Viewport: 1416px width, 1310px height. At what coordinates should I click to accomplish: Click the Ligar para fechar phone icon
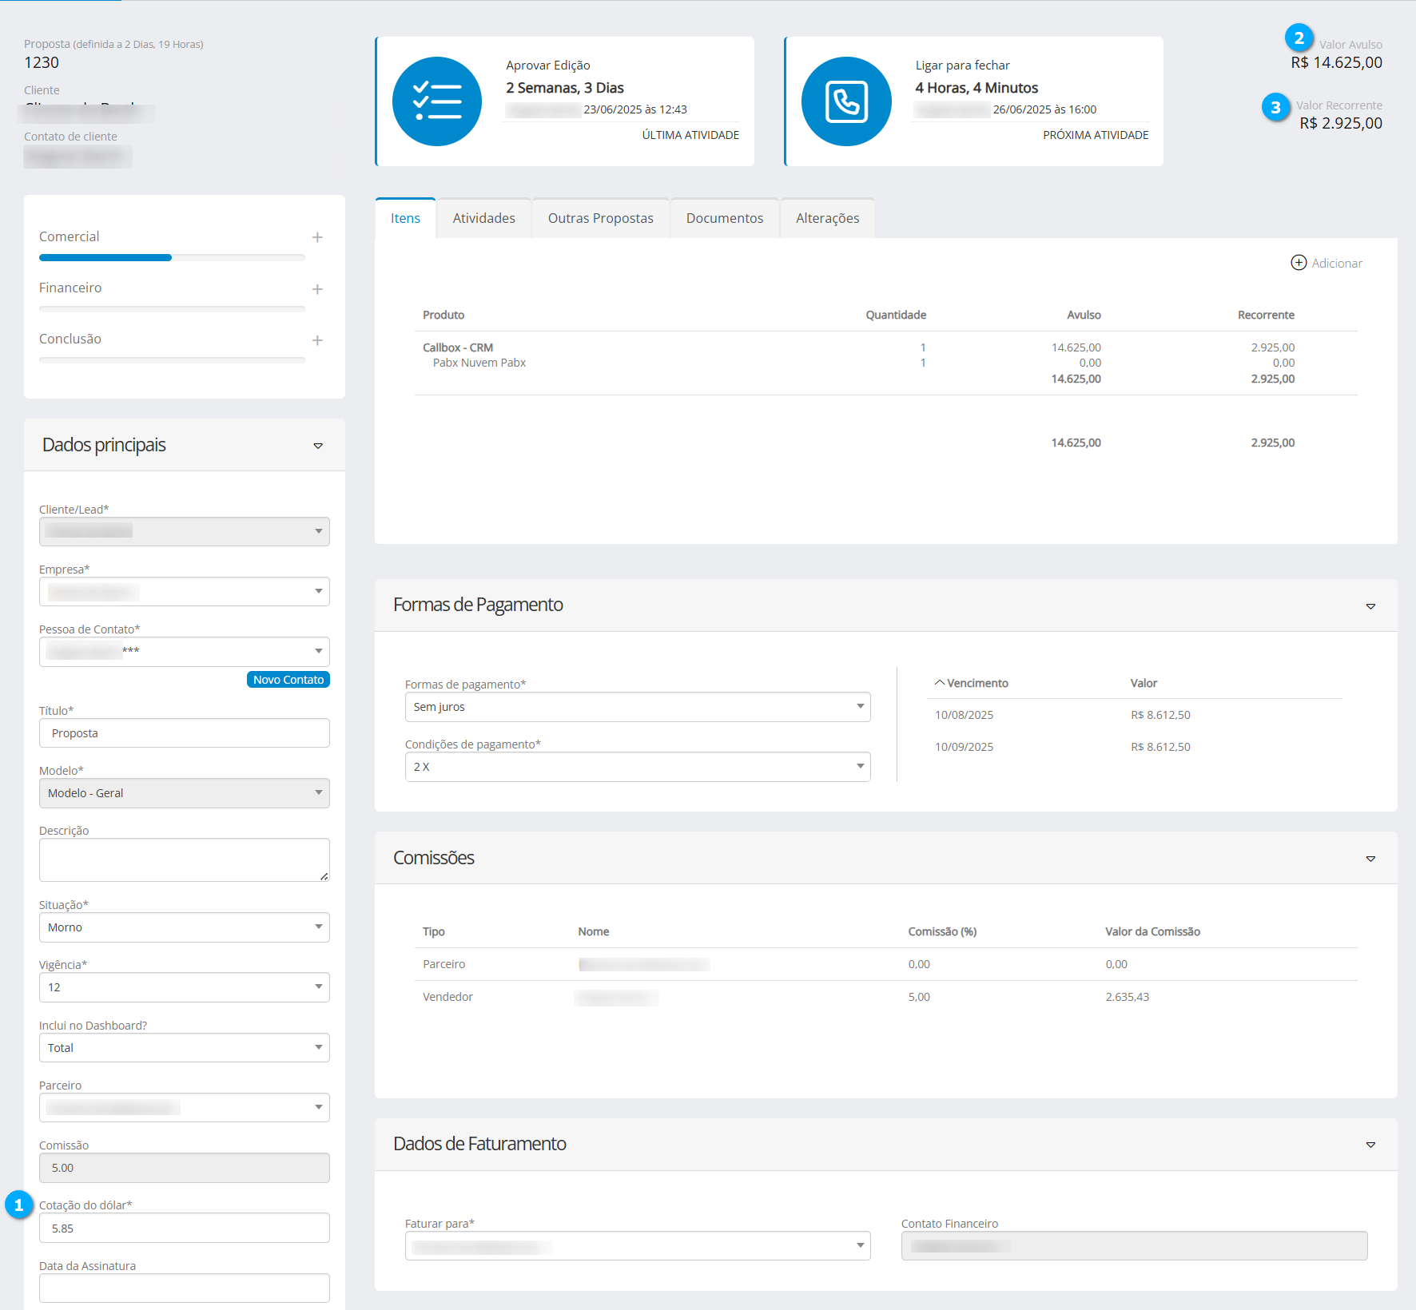(846, 101)
